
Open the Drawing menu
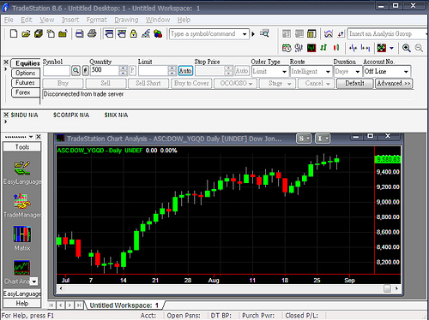pyautogui.click(x=126, y=20)
